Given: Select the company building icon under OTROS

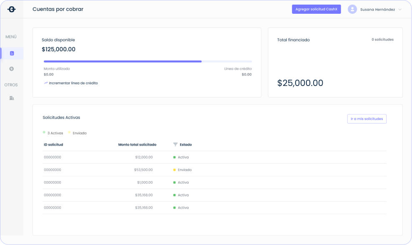Looking at the screenshot, I should (x=12, y=98).
